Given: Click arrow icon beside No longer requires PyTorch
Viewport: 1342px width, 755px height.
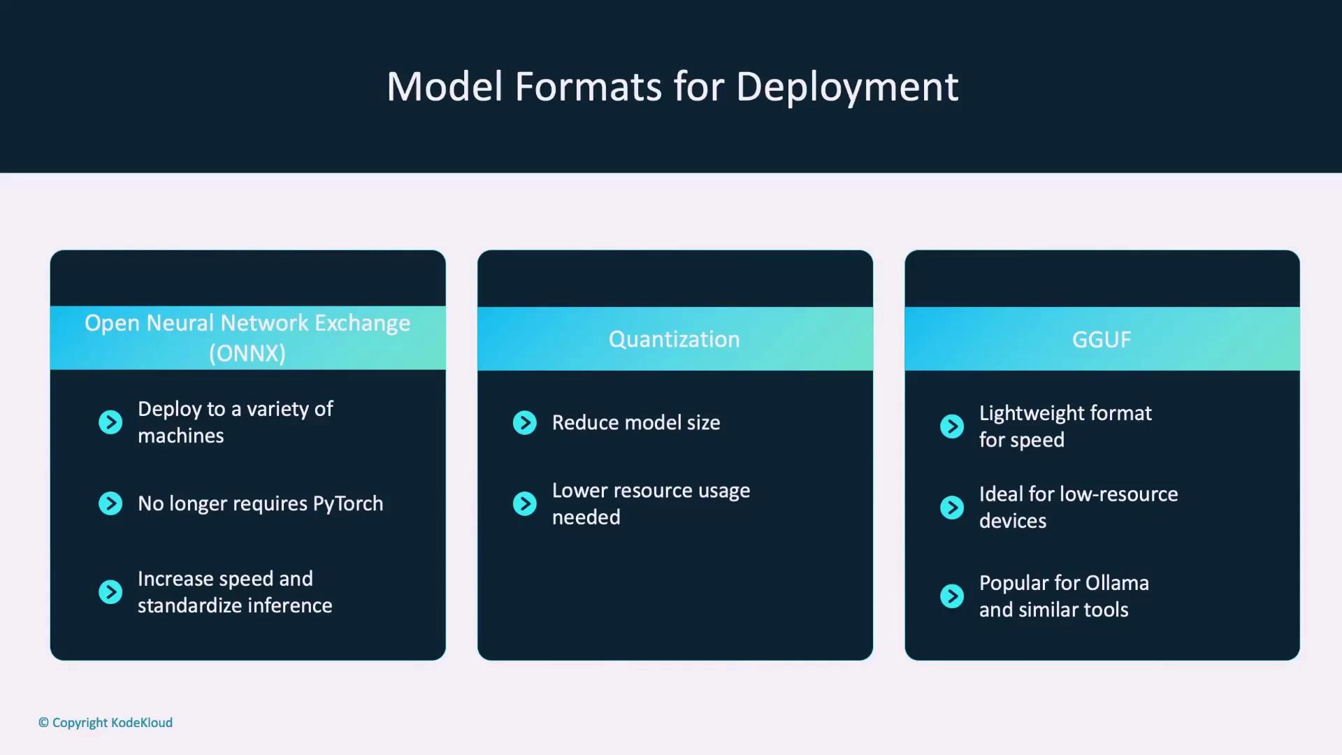Looking at the screenshot, I should click(x=110, y=503).
